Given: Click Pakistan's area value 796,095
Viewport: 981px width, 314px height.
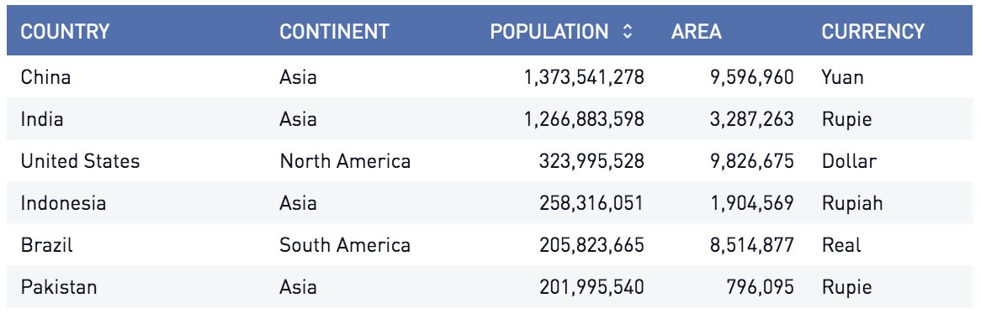Looking at the screenshot, I should (x=761, y=287).
